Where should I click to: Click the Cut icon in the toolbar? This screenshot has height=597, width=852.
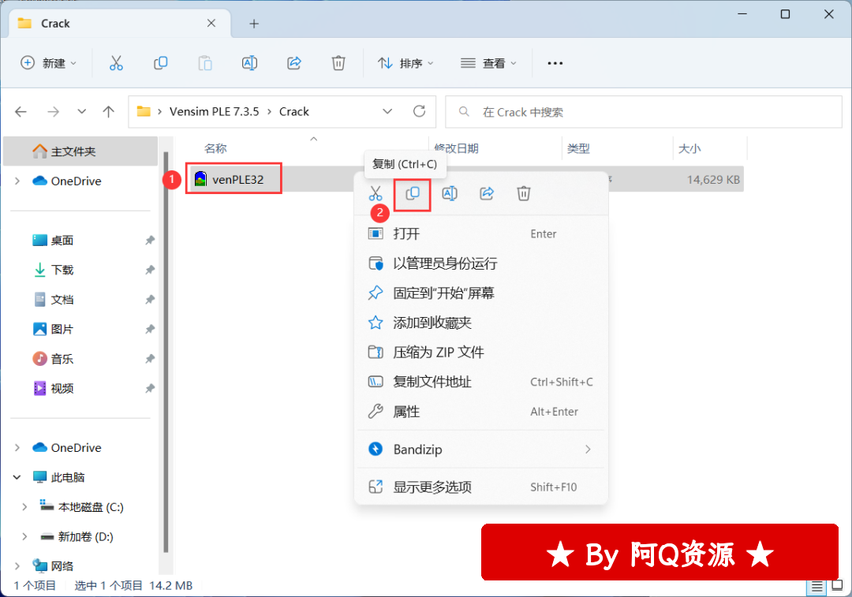point(116,63)
